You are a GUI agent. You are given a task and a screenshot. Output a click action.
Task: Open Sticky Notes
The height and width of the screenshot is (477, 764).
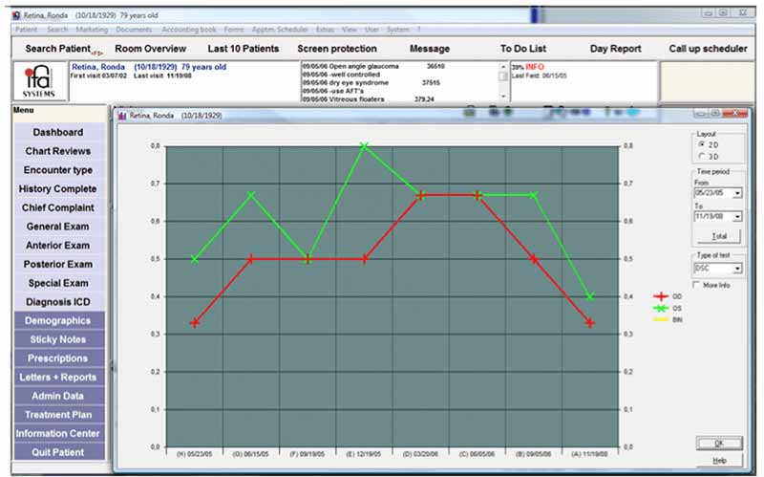[58, 339]
